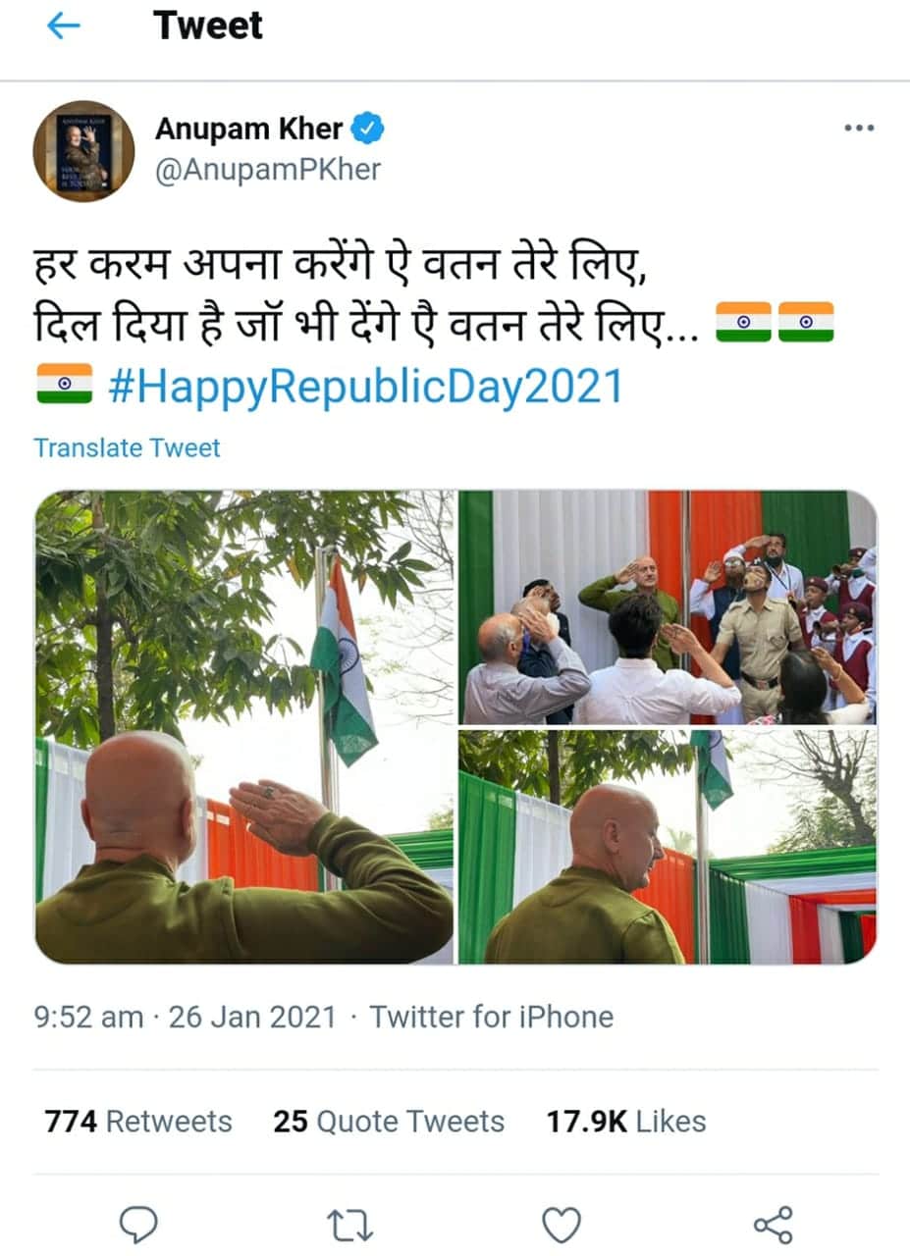View the 774 Retweets list
Viewport: 910px width, 1256px height.
click(x=138, y=1121)
